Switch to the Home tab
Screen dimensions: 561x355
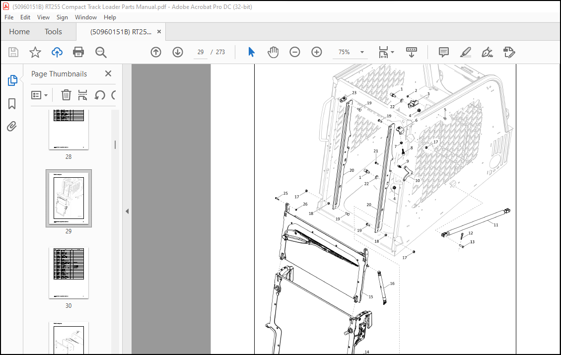pyautogui.click(x=19, y=31)
